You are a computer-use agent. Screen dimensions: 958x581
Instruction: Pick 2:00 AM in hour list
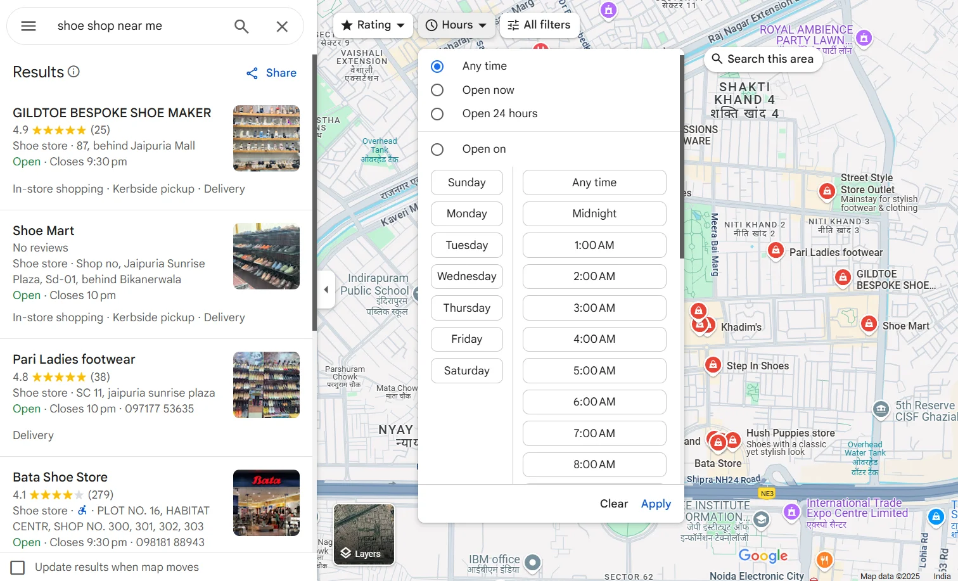coord(594,276)
